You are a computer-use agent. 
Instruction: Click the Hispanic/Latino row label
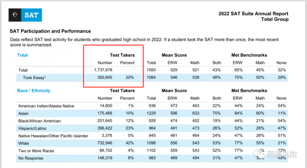tap(32, 128)
